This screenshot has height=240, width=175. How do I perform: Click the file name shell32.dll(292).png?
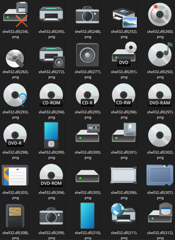coord(160,74)
